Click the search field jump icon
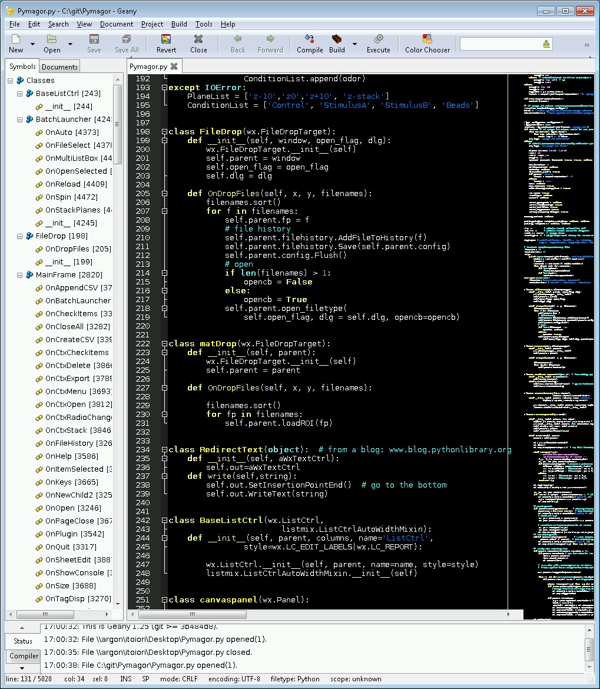Screen dimensions: 600x689 point(546,44)
